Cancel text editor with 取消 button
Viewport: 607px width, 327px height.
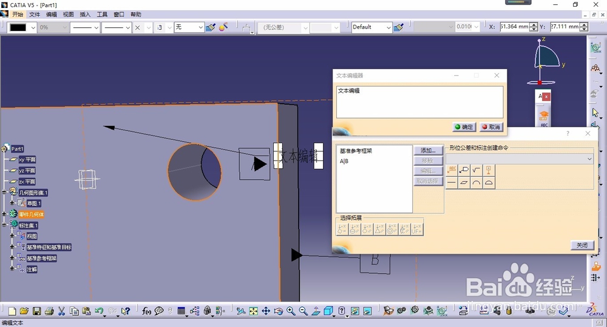491,127
